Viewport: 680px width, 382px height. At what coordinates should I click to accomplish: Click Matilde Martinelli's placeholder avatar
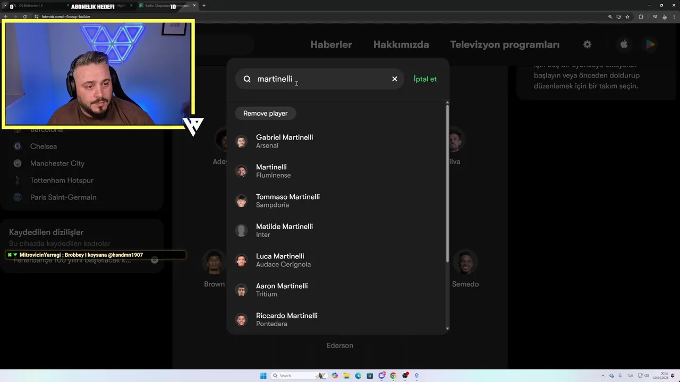[x=242, y=230]
